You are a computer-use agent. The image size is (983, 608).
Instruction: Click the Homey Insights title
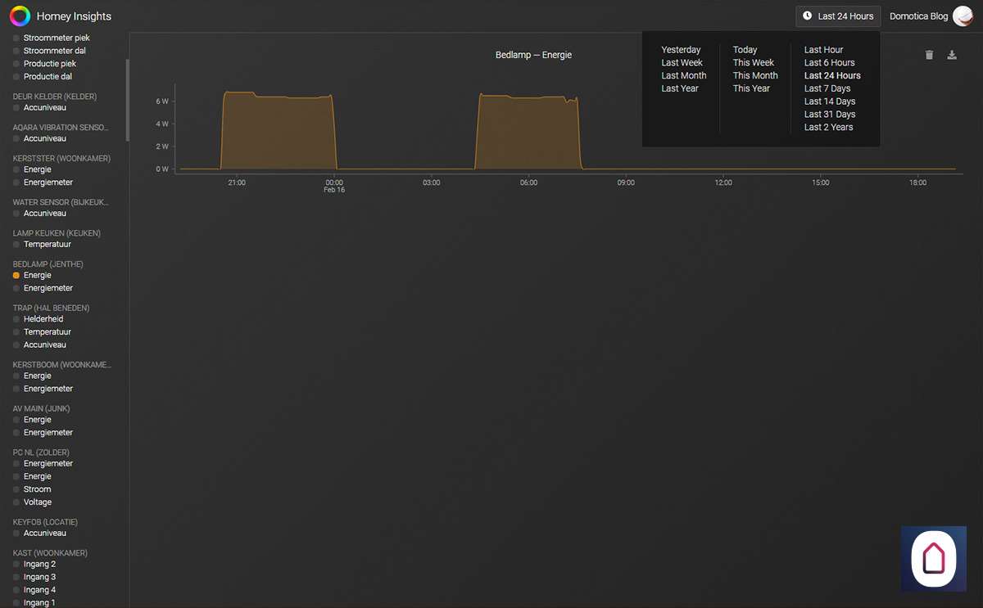click(74, 16)
